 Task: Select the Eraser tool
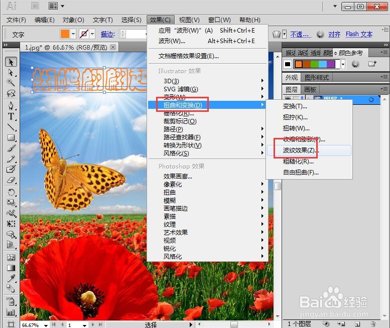[x=11, y=180]
